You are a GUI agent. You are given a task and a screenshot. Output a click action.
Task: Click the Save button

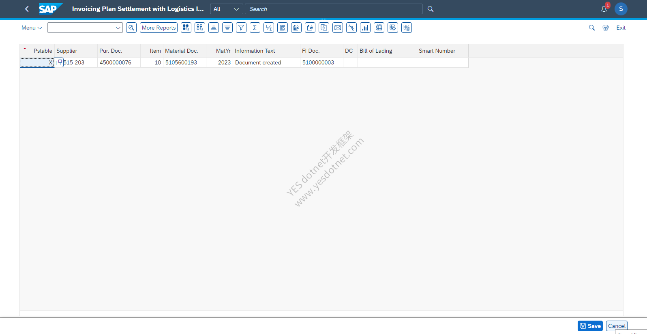[x=590, y=326]
